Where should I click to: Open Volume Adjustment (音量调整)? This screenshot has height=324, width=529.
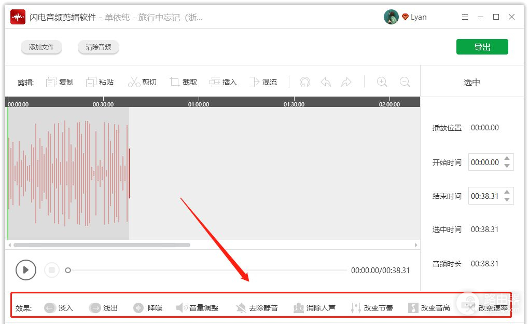pyautogui.click(x=198, y=308)
